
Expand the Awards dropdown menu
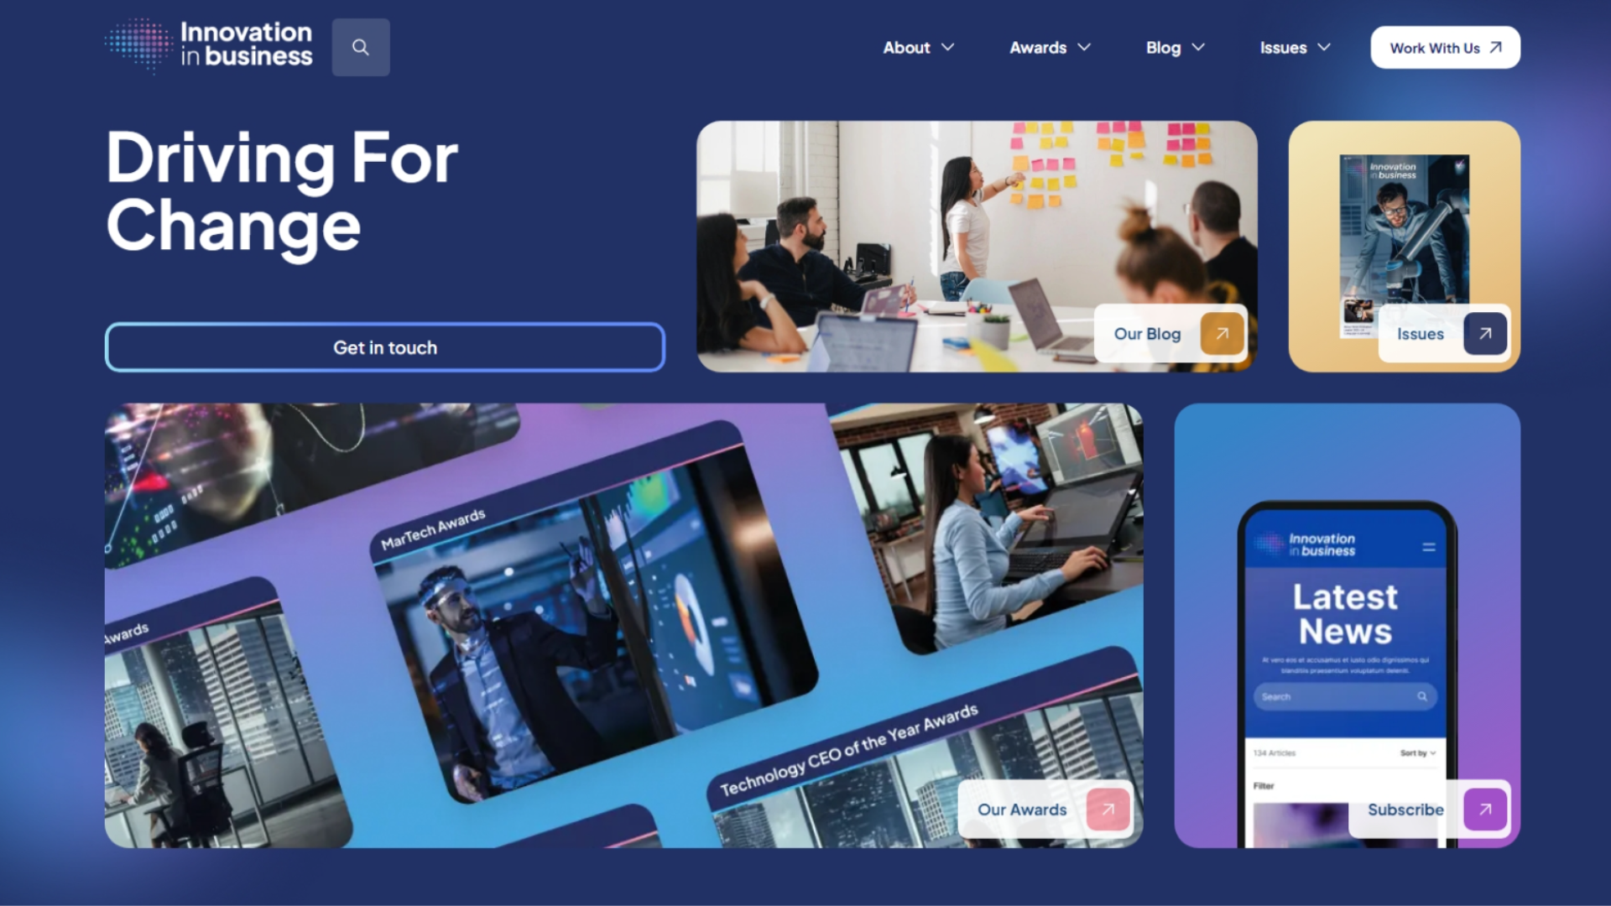coord(1048,46)
